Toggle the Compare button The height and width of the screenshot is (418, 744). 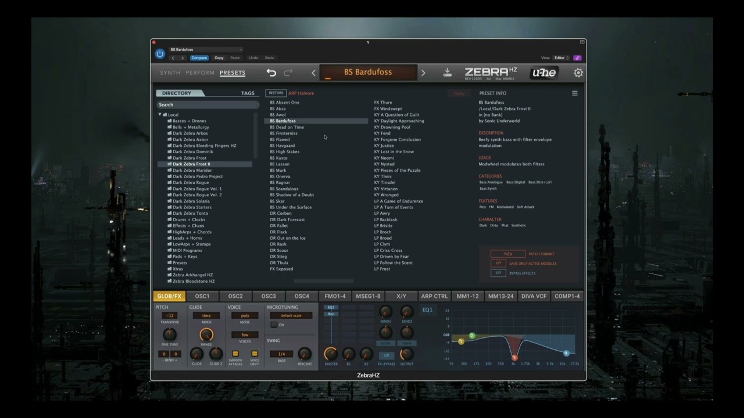pyautogui.click(x=199, y=58)
